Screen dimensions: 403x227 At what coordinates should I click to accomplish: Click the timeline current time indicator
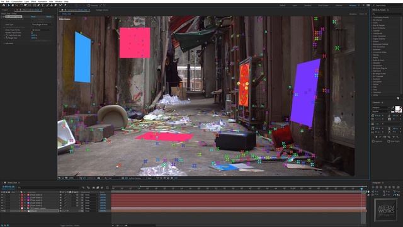pyautogui.click(x=361, y=189)
